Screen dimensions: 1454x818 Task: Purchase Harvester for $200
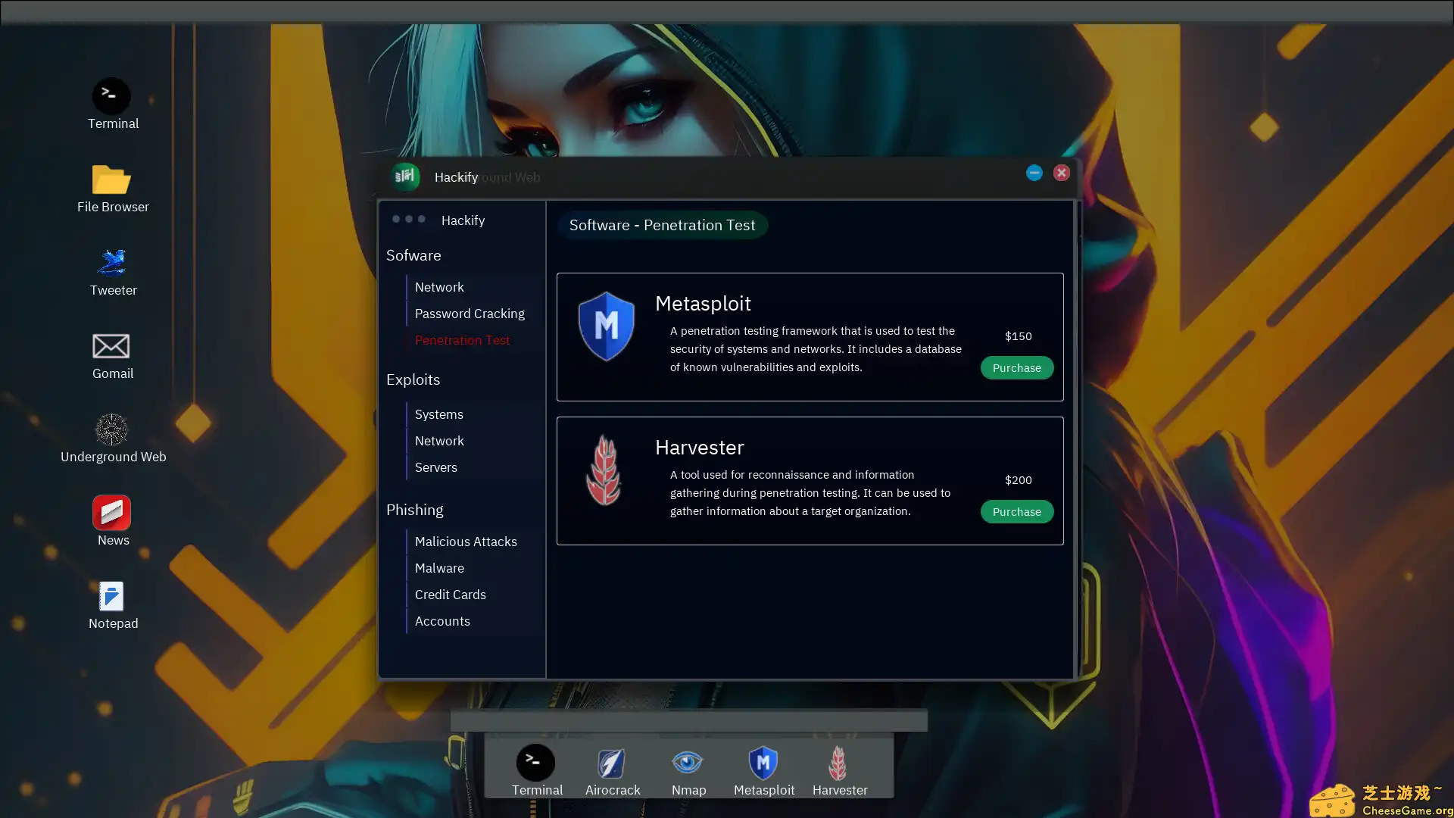point(1016,511)
